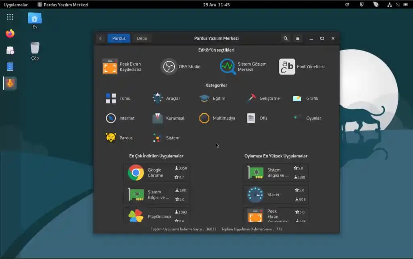Viewport: 413px width, 259px height.
Task: Switch to the Depo tab
Action: point(142,38)
